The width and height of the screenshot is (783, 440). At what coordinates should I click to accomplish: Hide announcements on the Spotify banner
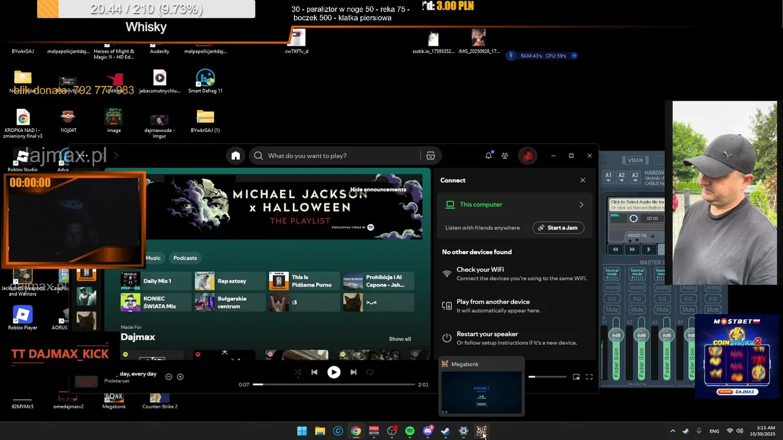(378, 189)
